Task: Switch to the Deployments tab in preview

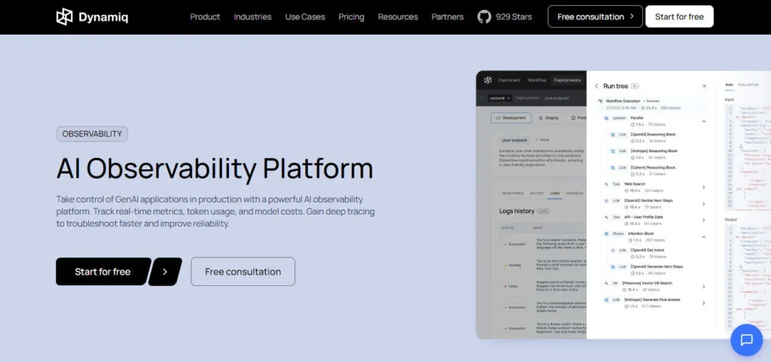Action: [567, 80]
